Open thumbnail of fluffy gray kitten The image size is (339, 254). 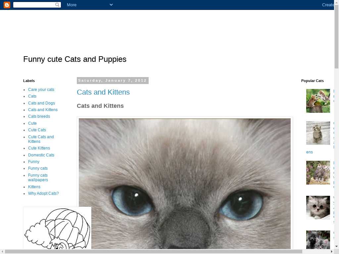(x=318, y=208)
